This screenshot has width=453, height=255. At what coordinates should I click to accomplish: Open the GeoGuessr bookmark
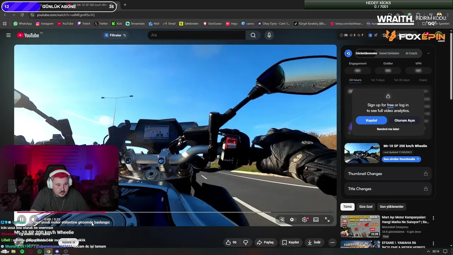pos(212,23)
